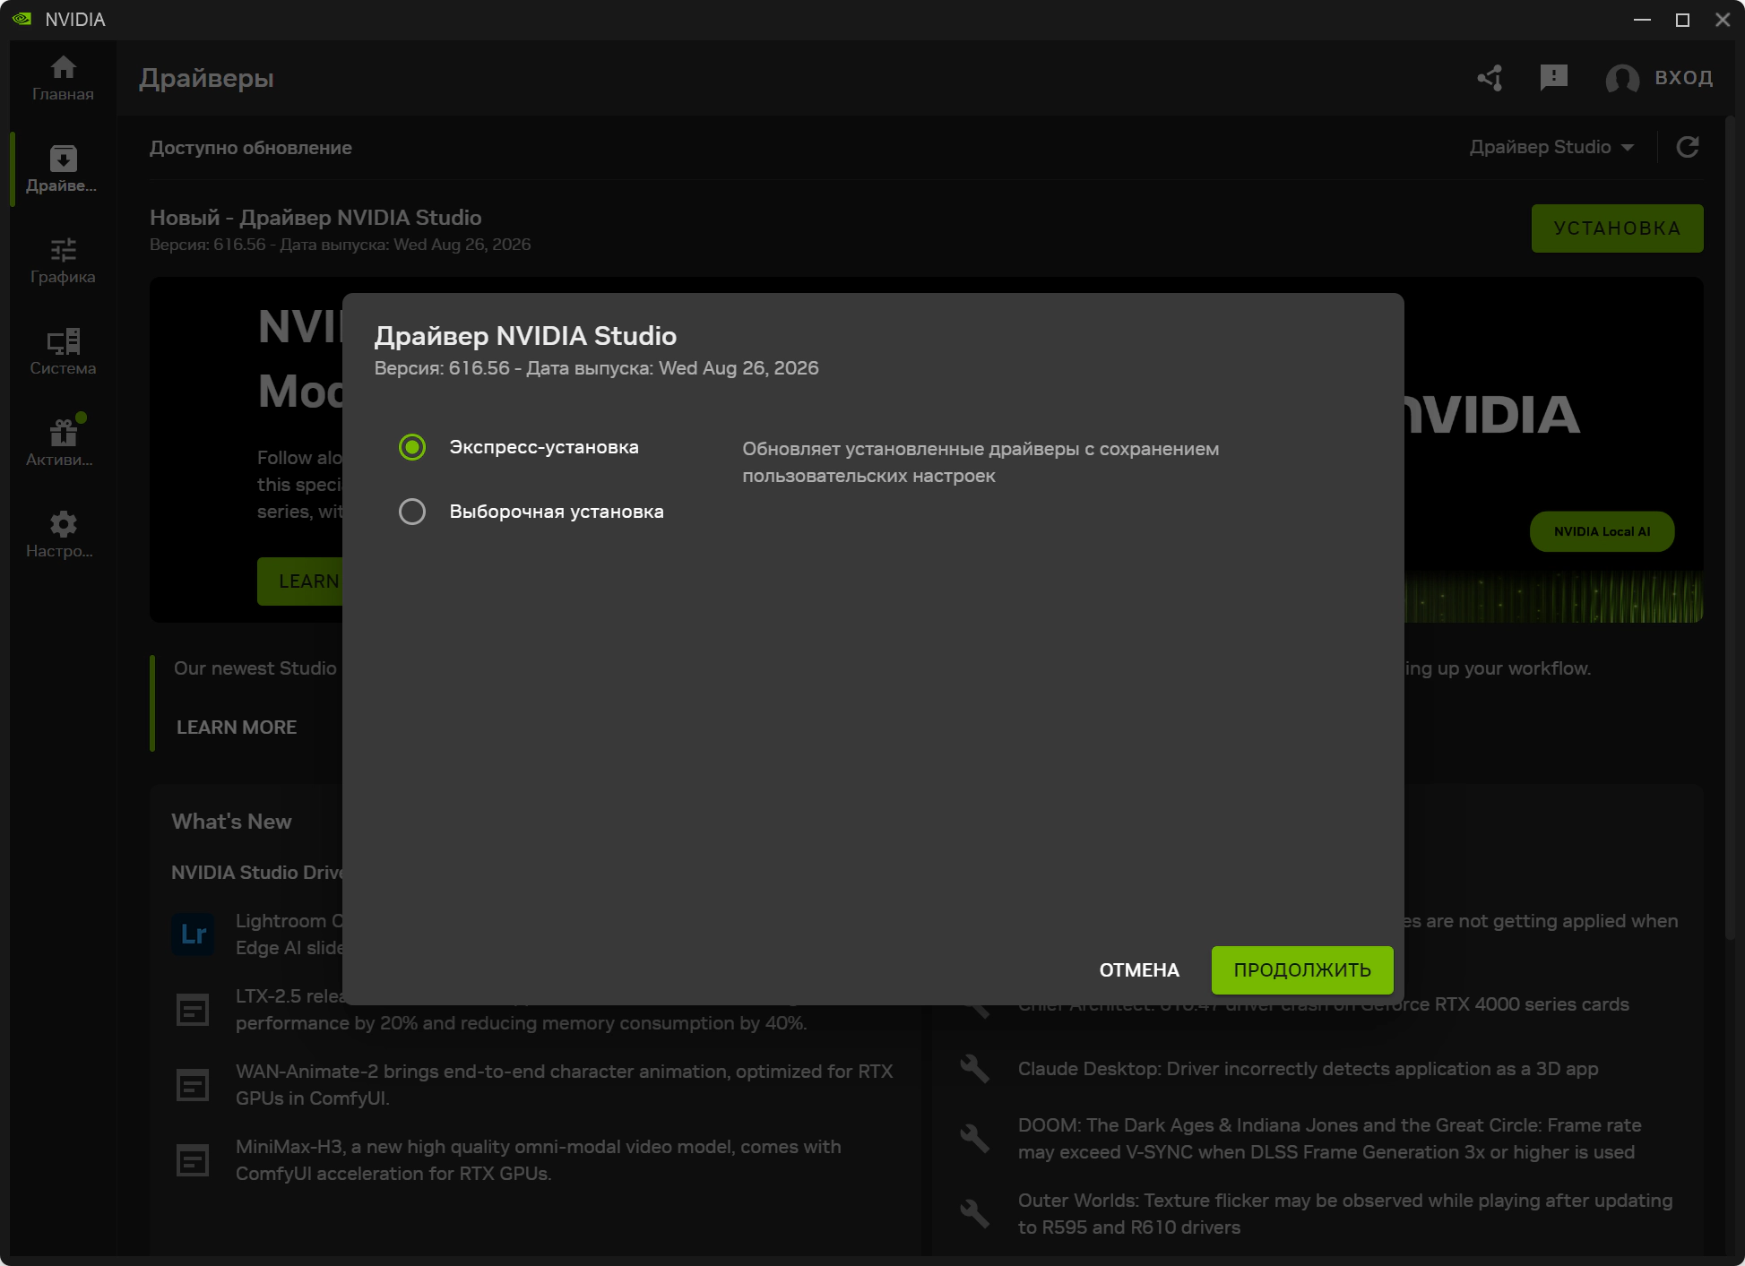Image resolution: width=1745 pixels, height=1266 pixels.
Task: Click the What's New heading
Action: (x=231, y=822)
